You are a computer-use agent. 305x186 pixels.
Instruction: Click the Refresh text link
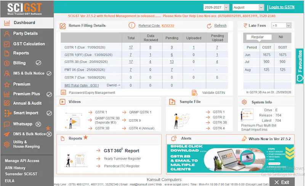220,26
